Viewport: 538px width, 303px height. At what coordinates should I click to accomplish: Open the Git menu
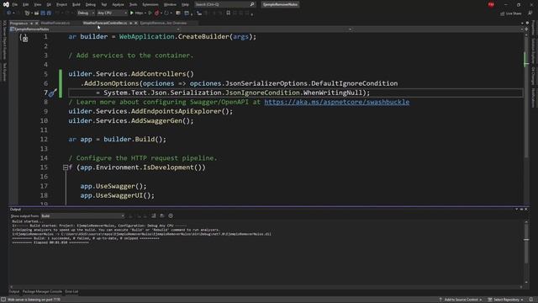(x=49, y=4)
